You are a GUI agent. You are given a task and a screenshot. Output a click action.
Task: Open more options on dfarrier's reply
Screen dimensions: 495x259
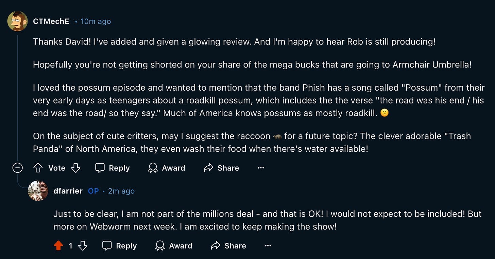coord(268,245)
